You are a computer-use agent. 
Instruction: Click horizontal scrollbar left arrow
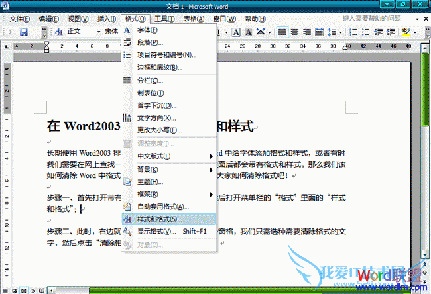pyautogui.click(x=51, y=291)
